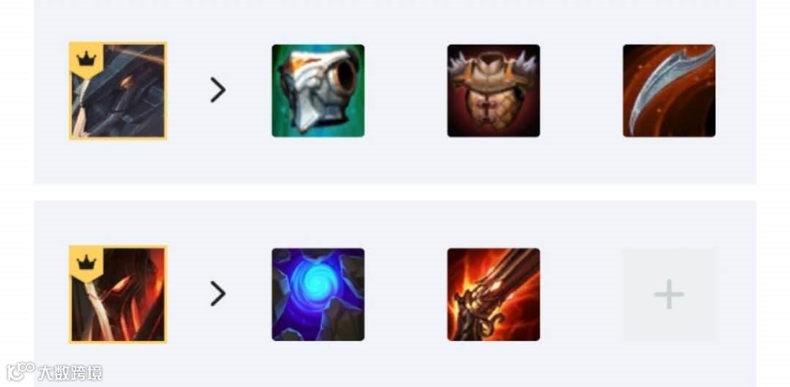Click yellow border of red champion thumbnail
The image size is (790, 387).
tap(118, 342)
